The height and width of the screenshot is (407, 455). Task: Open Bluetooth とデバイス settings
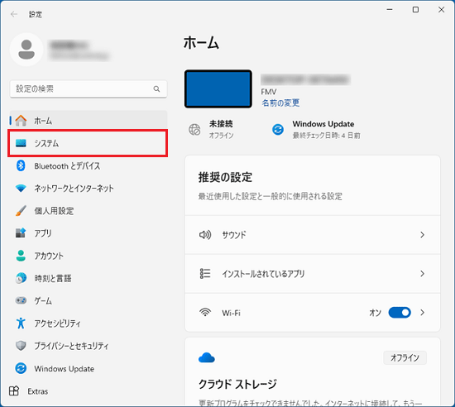[89, 165]
